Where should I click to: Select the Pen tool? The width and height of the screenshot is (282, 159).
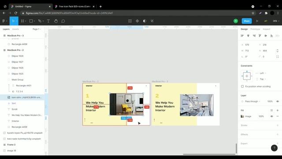pyautogui.click(x=40, y=21)
